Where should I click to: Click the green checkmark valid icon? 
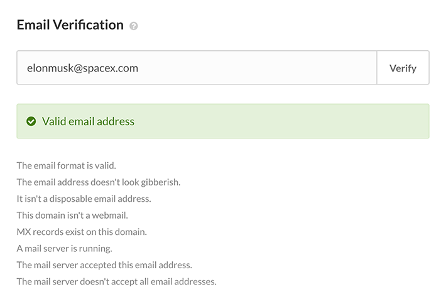tap(31, 122)
